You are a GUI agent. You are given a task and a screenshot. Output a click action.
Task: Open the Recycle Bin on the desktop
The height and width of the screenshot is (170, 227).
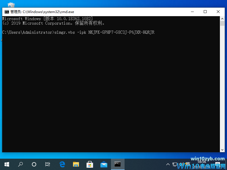pyautogui.click(x=11, y=4)
